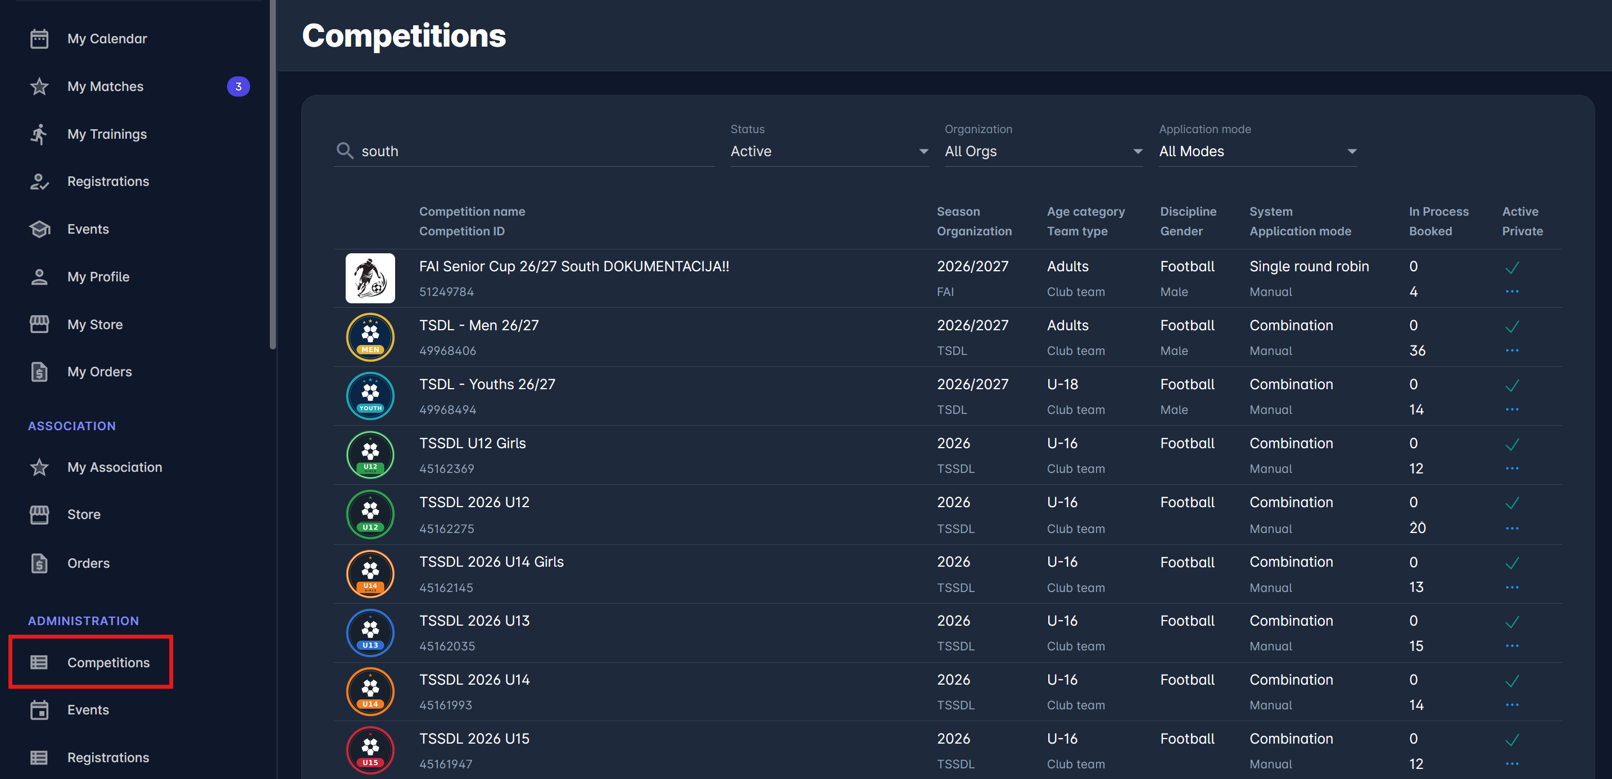Click the search magnifier icon
Screen dimensions: 1612x779
pos(345,151)
